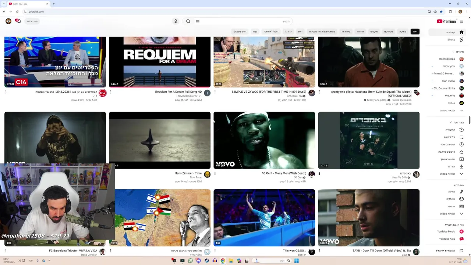
Task: Open options menu for Requiem For A Dream
Action: pyautogui.click(x=110, y=92)
